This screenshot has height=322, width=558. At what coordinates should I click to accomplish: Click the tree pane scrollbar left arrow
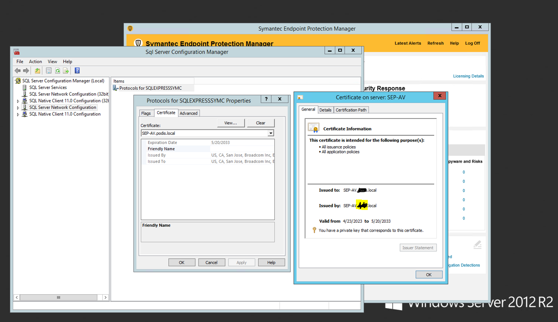17,297
